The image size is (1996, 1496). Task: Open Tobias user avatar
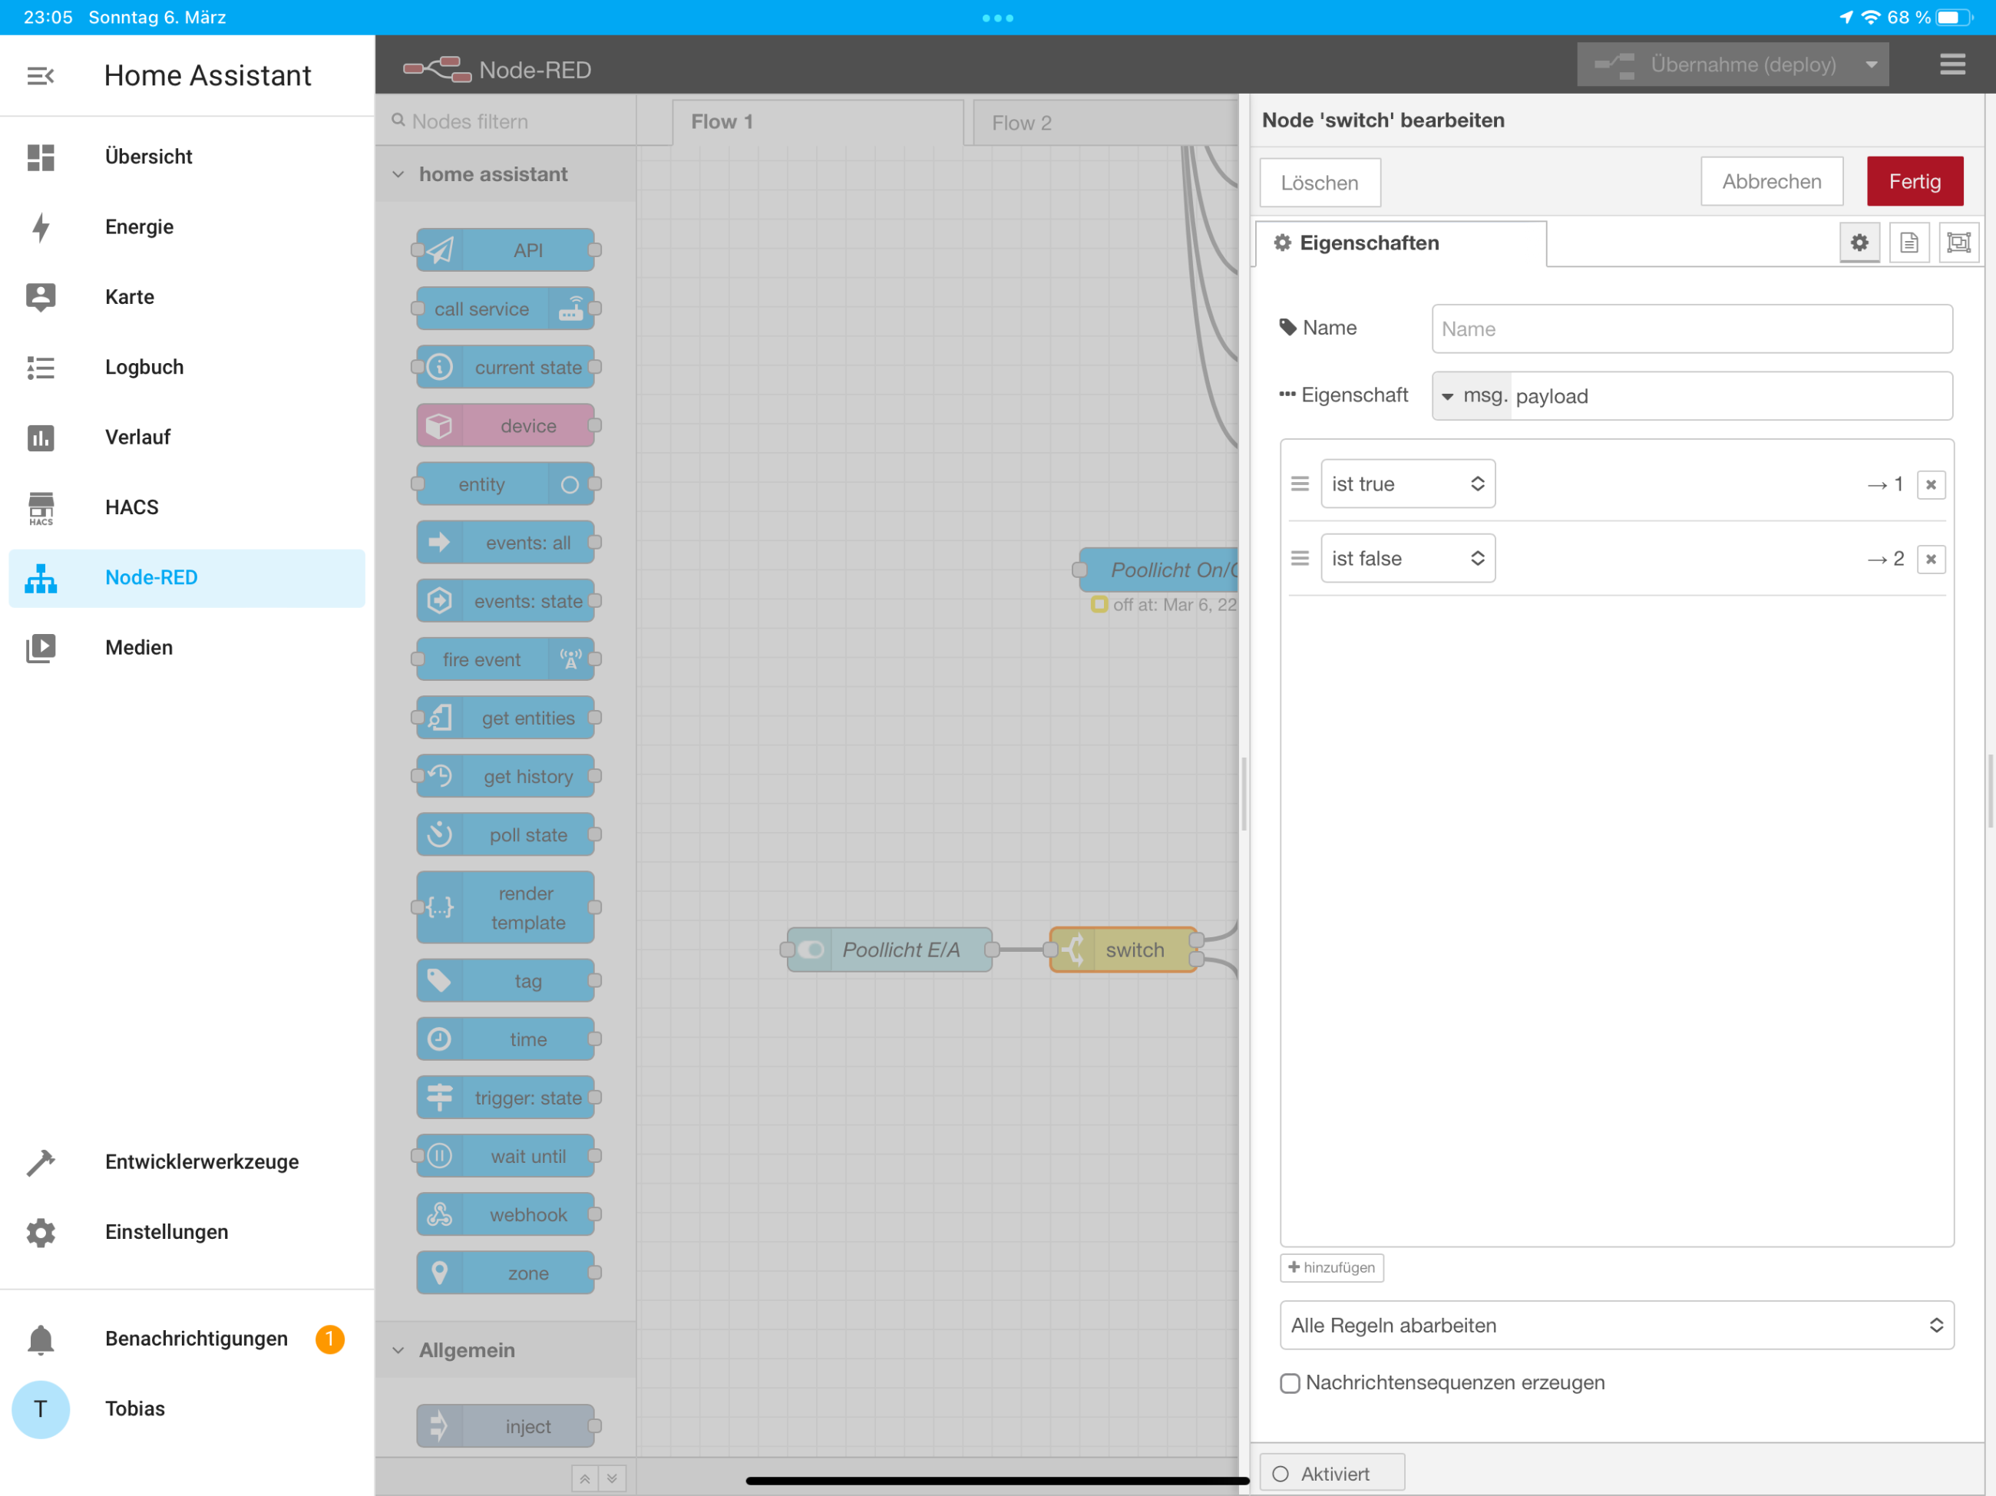point(41,1409)
